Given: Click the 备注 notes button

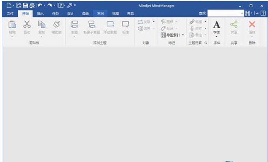Looking at the screenshot, I should [196, 35].
